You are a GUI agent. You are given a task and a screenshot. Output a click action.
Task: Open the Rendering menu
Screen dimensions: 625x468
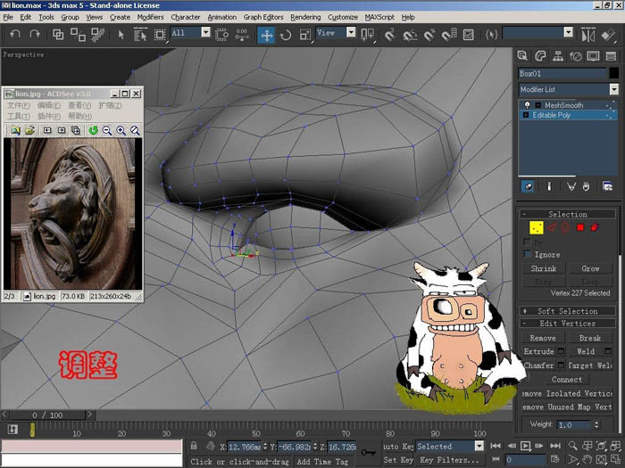coord(305,17)
